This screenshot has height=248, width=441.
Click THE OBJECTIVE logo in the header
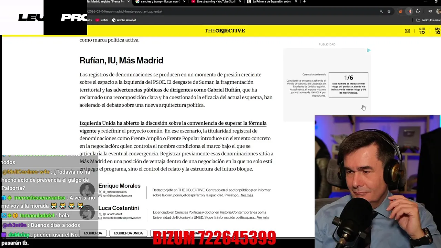(225, 31)
